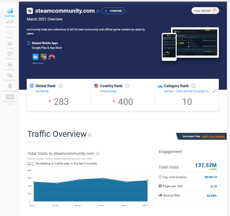Click the Bounce Rate arrow icon
Viewport: 230px width, 216px height.
click(x=160, y=195)
